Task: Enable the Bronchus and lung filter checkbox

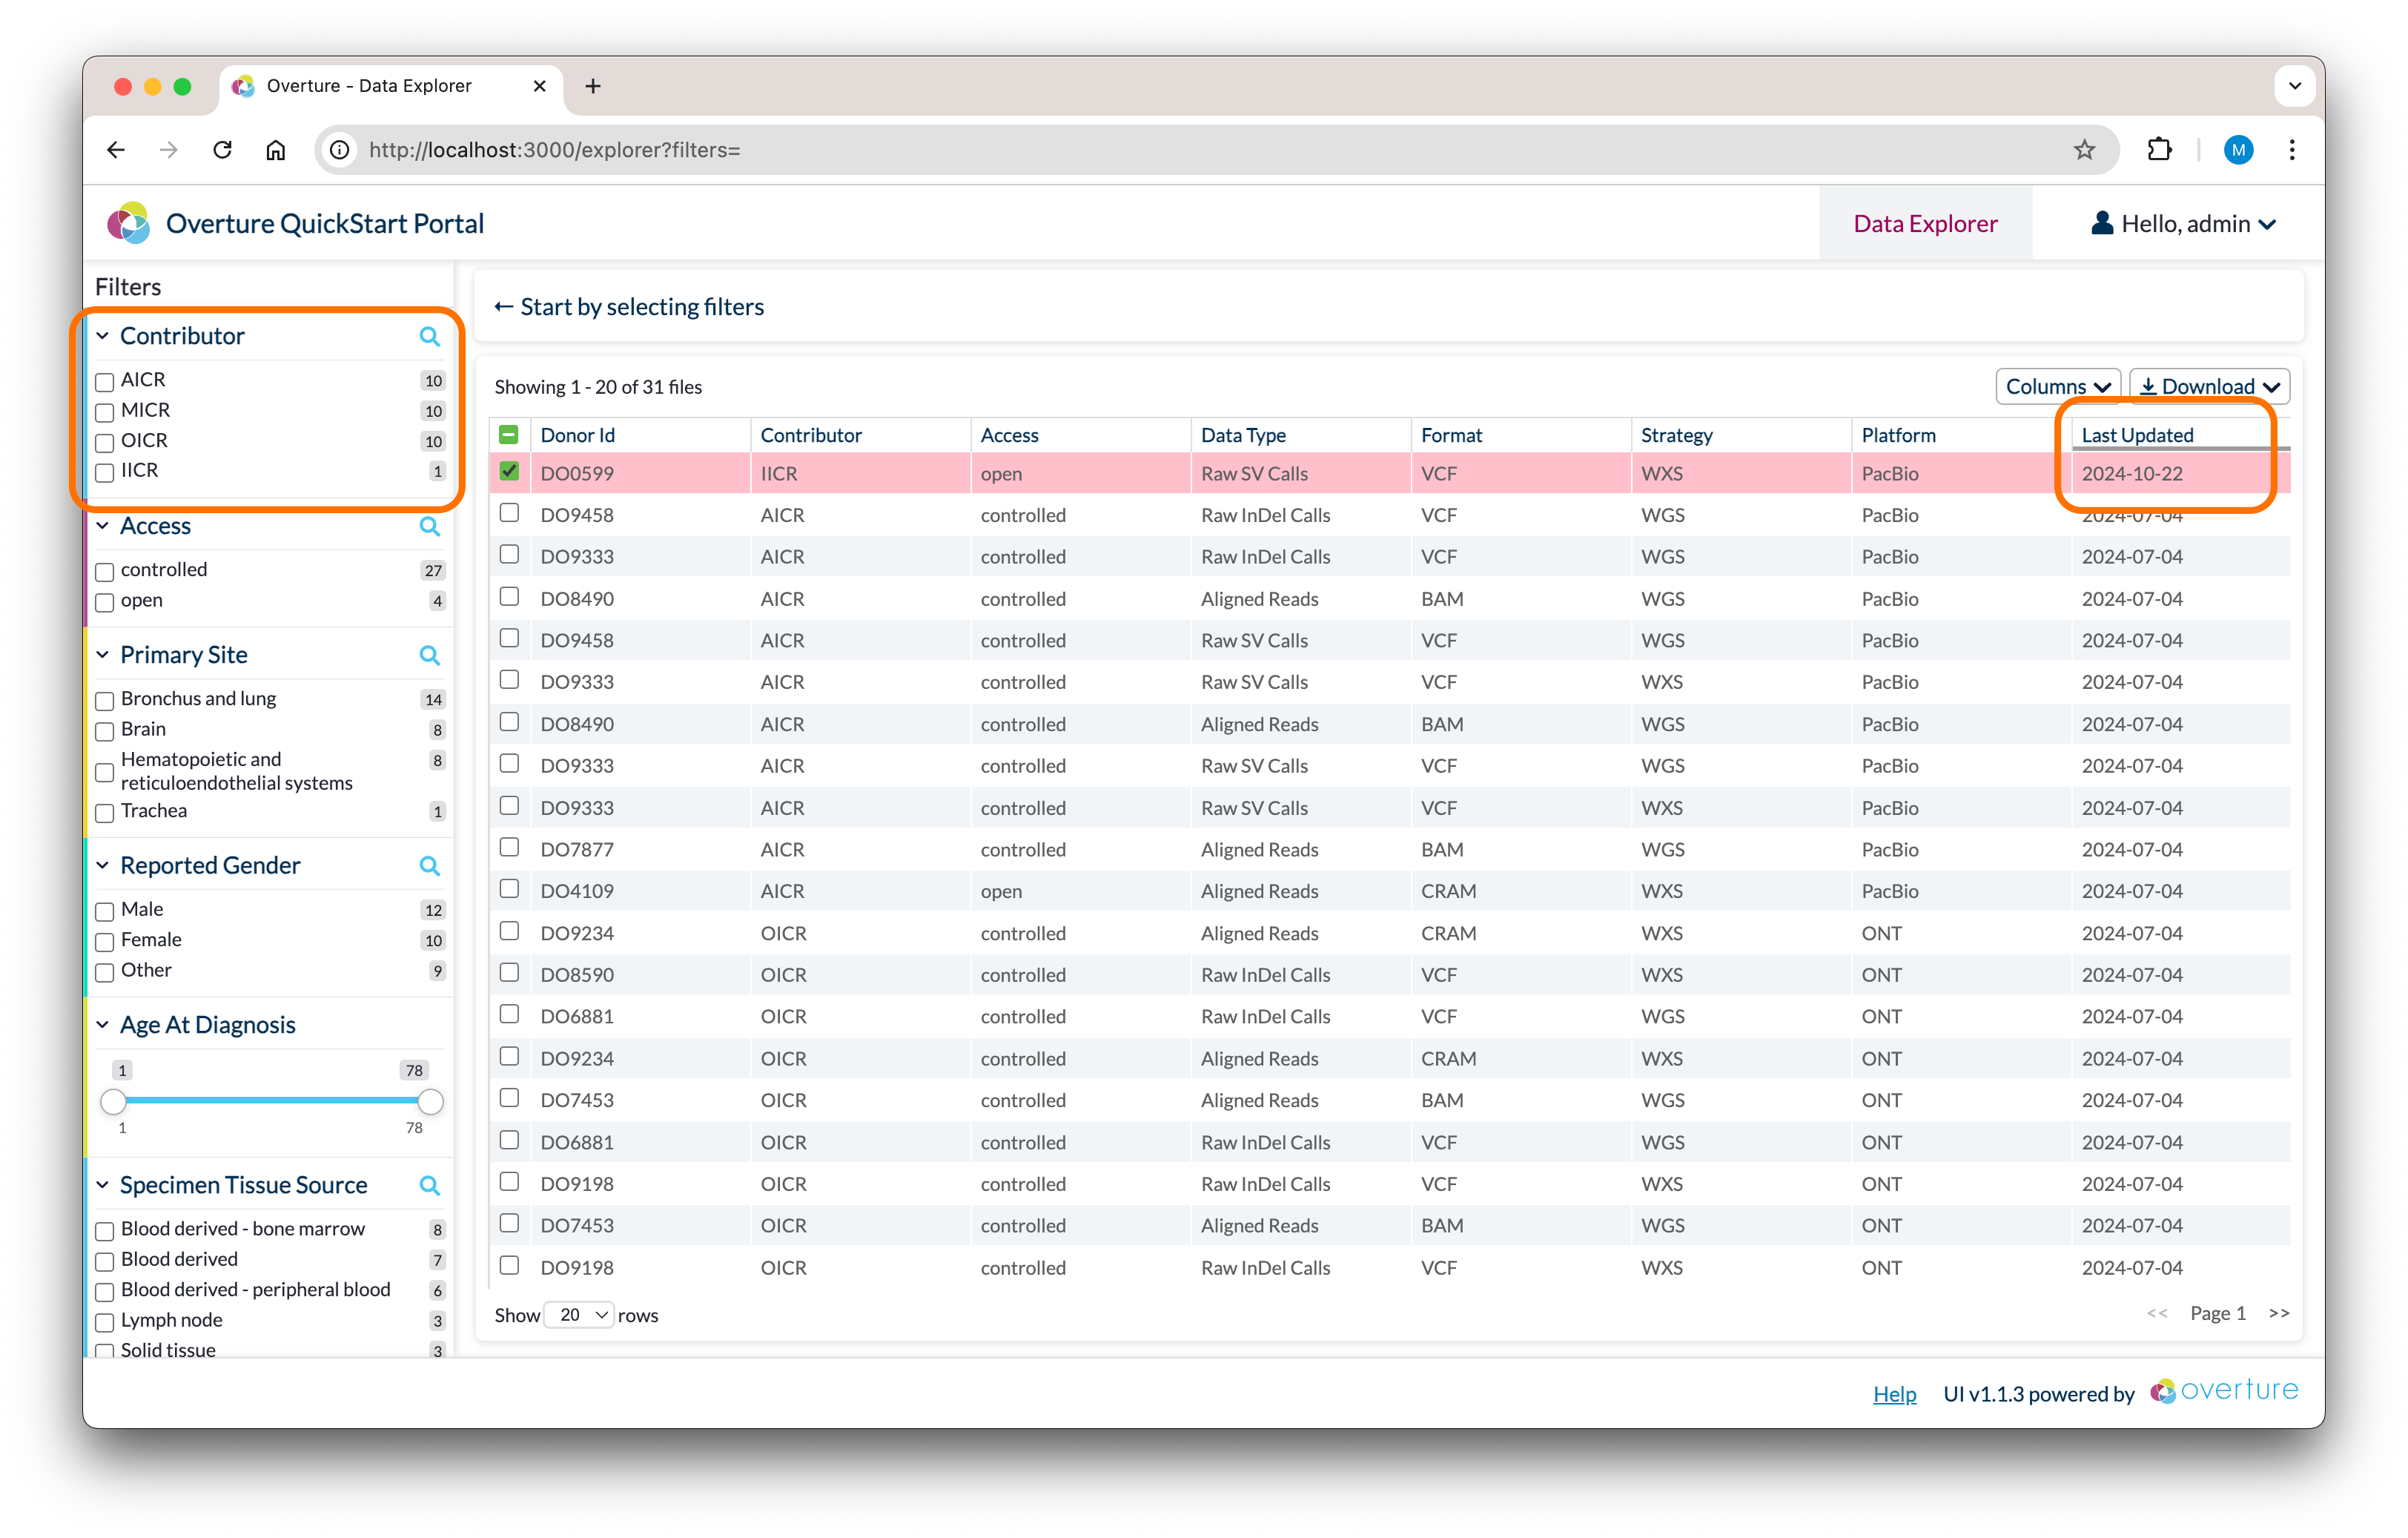Action: pyautogui.click(x=104, y=701)
